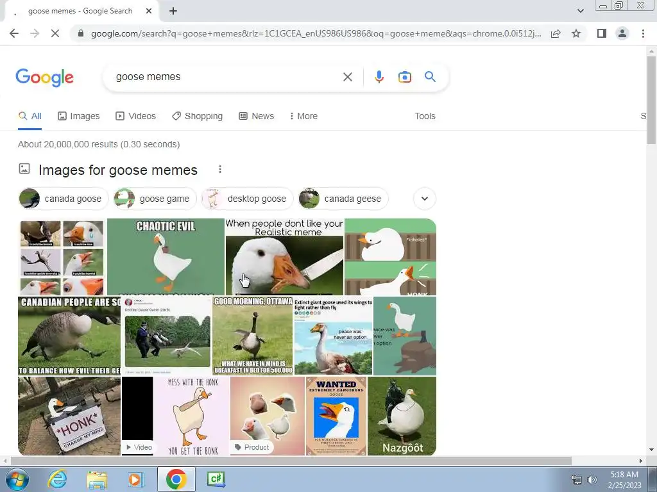
Task: Launch Internet Explorer from taskbar
Action: pyautogui.click(x=57, y=479)
